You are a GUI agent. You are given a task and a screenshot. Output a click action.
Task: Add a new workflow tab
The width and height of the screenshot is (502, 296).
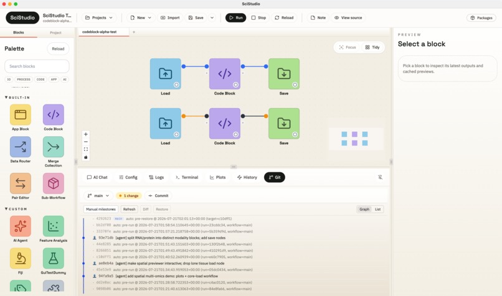(134, 32)
